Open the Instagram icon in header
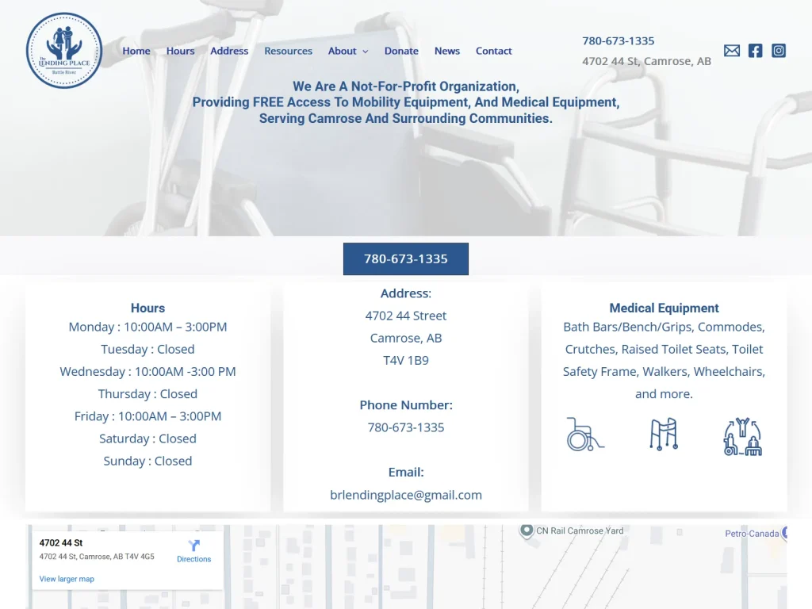812x609 pixels. (779, 51)
